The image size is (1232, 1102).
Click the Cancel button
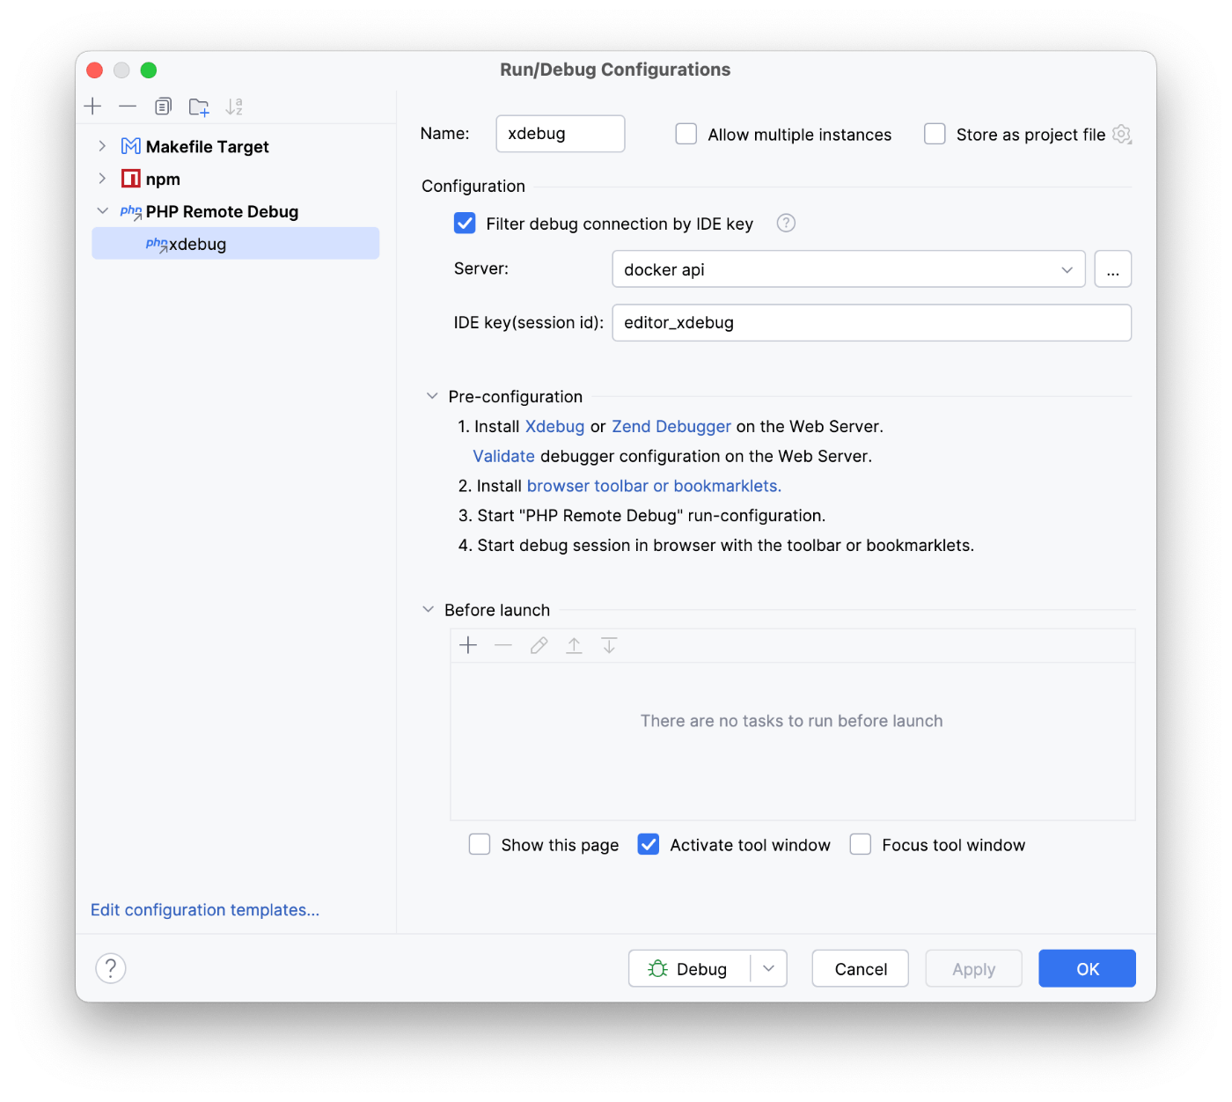[x=861, y=968]
